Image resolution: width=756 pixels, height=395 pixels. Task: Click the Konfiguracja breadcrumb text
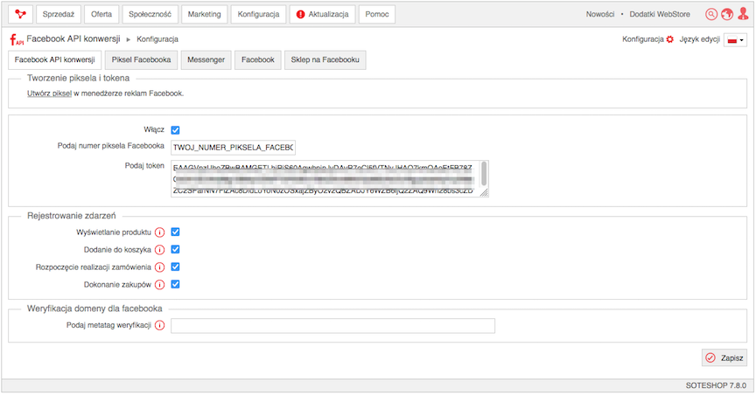157,39
